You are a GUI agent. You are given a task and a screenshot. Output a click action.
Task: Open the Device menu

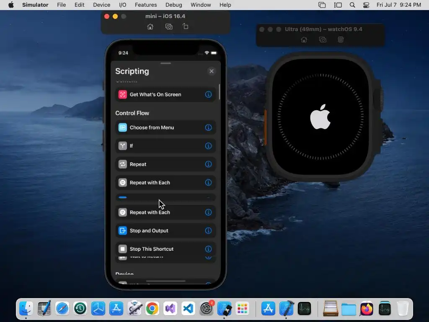click(101, 5)
